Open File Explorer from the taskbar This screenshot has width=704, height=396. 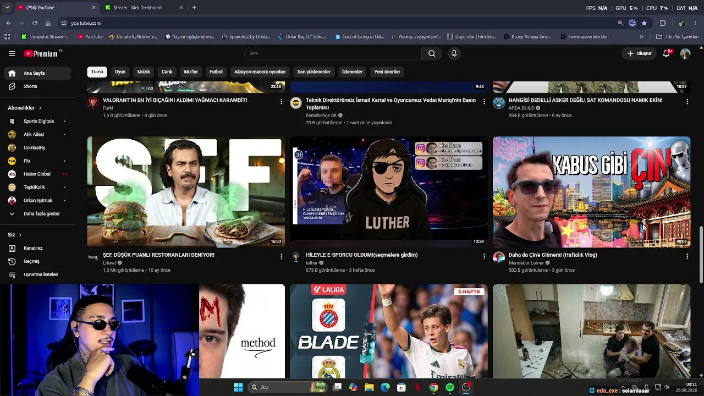click(x=369, y=387)
